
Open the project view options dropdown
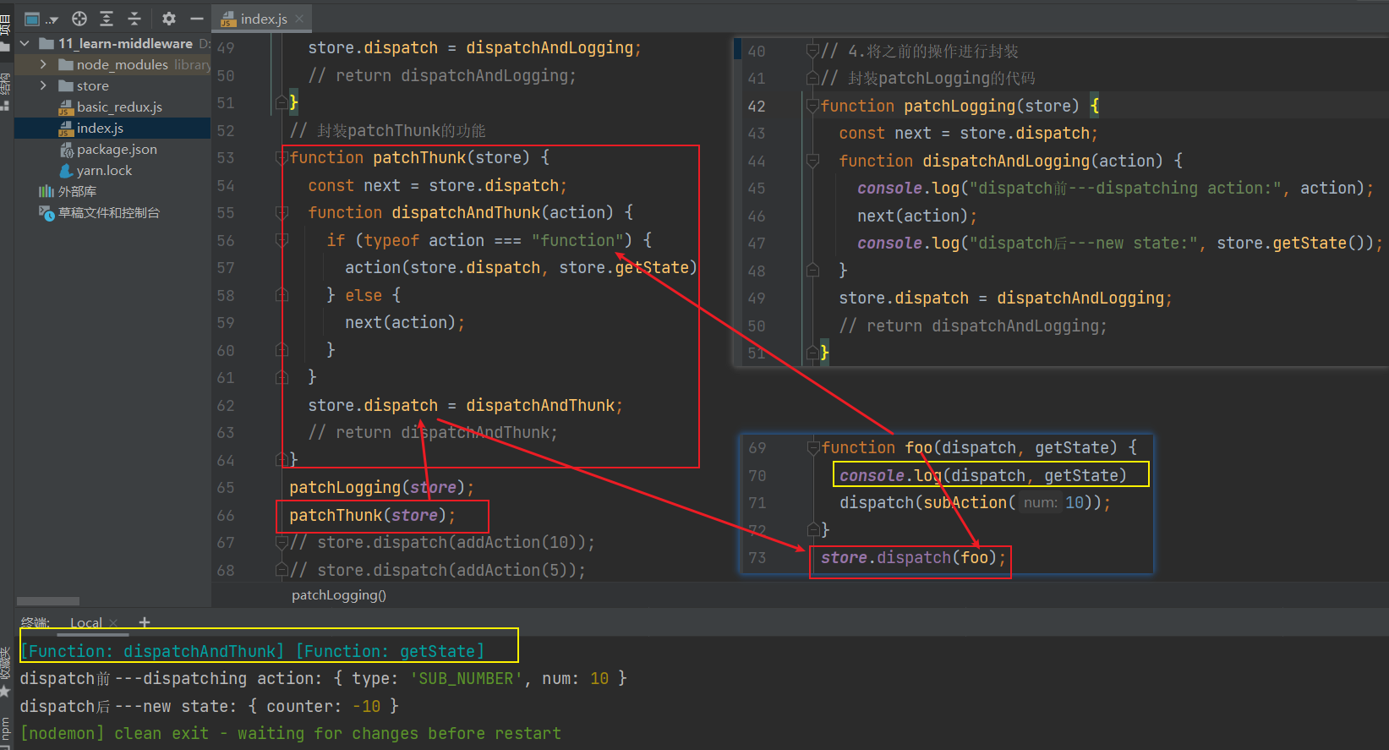[41, 19]
